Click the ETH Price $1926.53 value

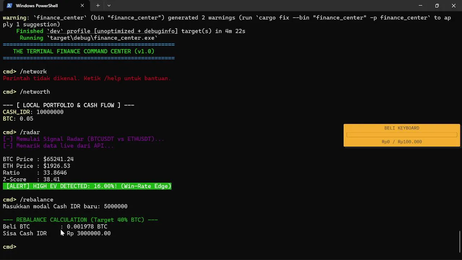coord(57,166)
